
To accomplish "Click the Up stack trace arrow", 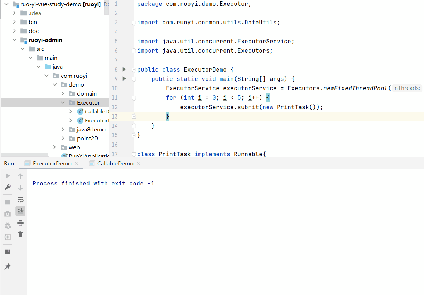I will [x=20, y=176].
